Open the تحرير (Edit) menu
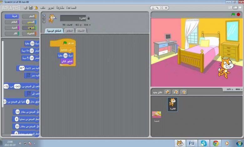 51,8
